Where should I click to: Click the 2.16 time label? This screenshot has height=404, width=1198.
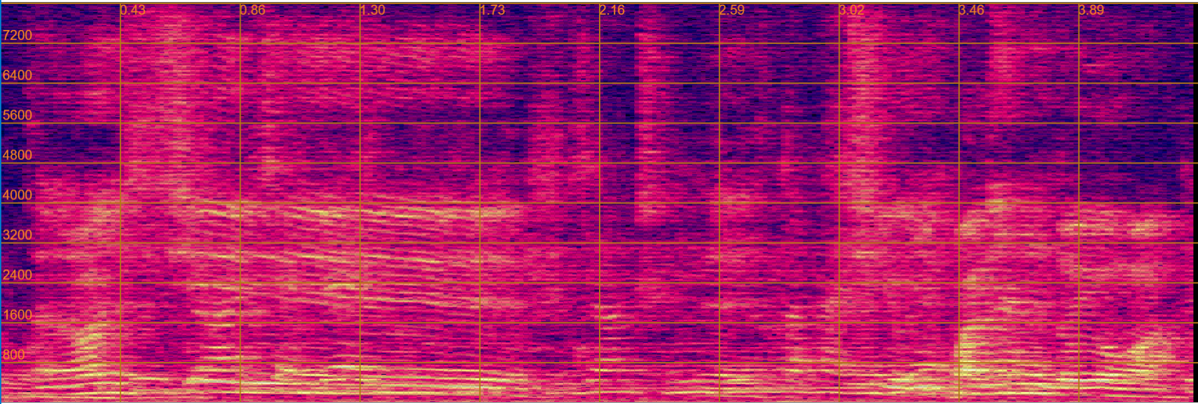pyautogui.click(x=612, y=10)
